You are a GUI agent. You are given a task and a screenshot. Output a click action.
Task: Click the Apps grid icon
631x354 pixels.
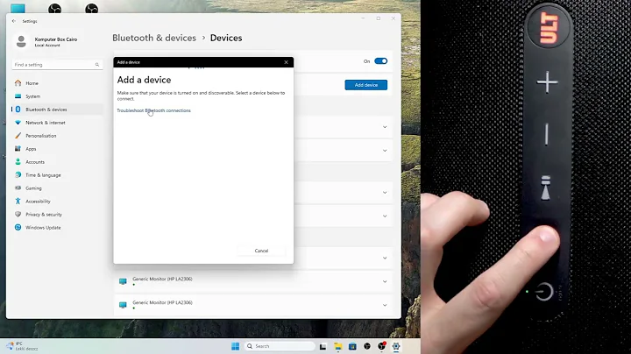(x=18, y=148)
